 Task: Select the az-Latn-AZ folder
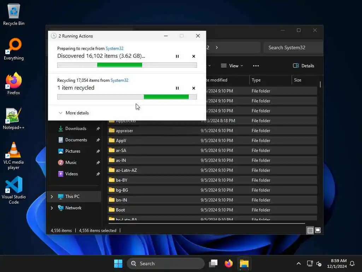point(212,170)
